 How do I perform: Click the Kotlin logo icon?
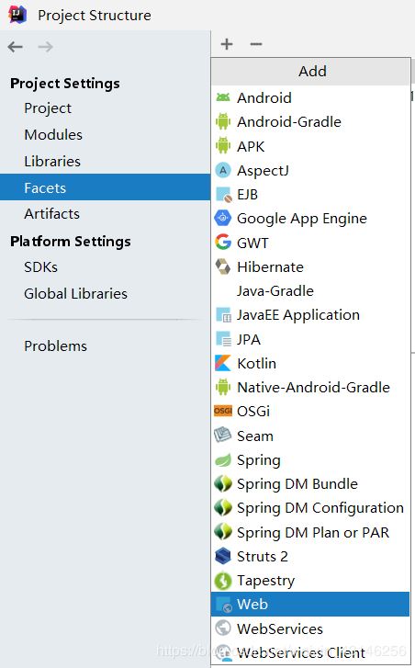223,363
